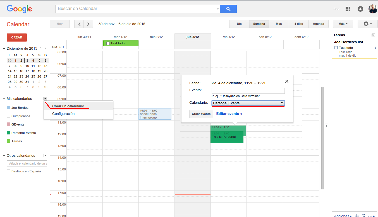Go to the previous week arrow

click(79, 24)
